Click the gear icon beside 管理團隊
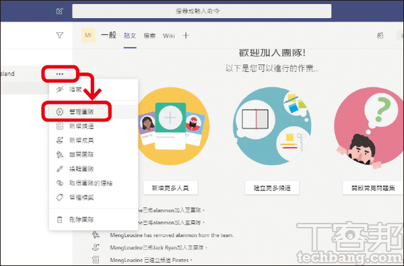 (59, 112)
